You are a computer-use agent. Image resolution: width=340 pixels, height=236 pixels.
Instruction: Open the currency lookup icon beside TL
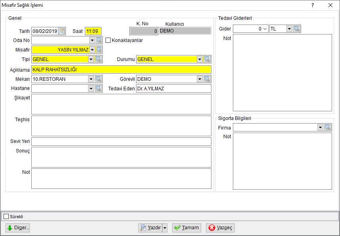297,29
